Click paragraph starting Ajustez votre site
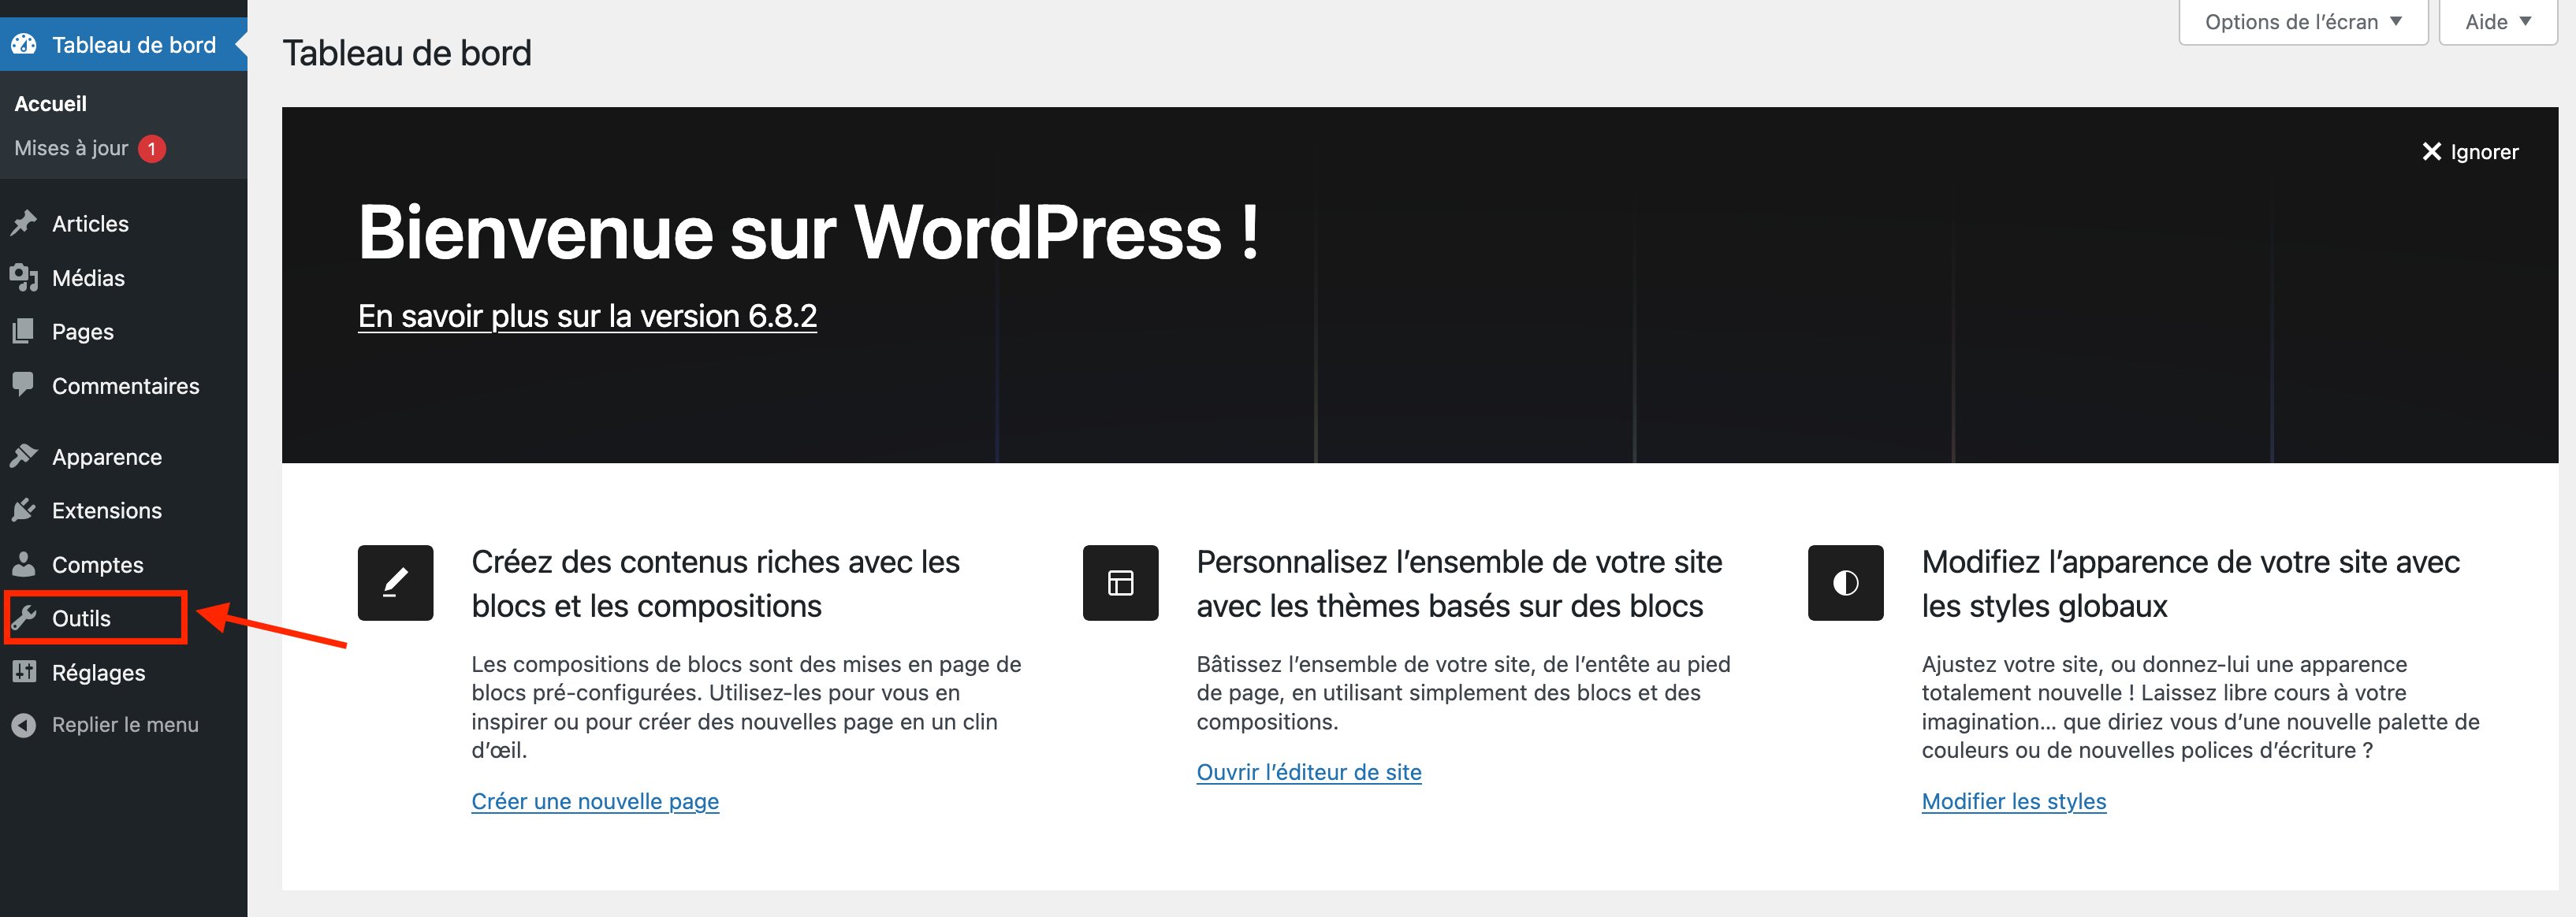Image resolution: width=2576 pixels, height=917 pixels. point(2200,706)
